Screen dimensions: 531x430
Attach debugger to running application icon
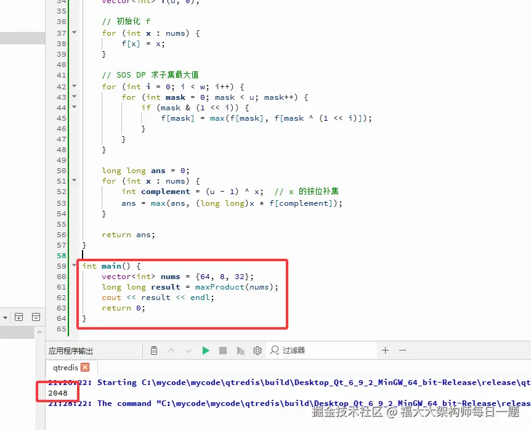[240, 351]
